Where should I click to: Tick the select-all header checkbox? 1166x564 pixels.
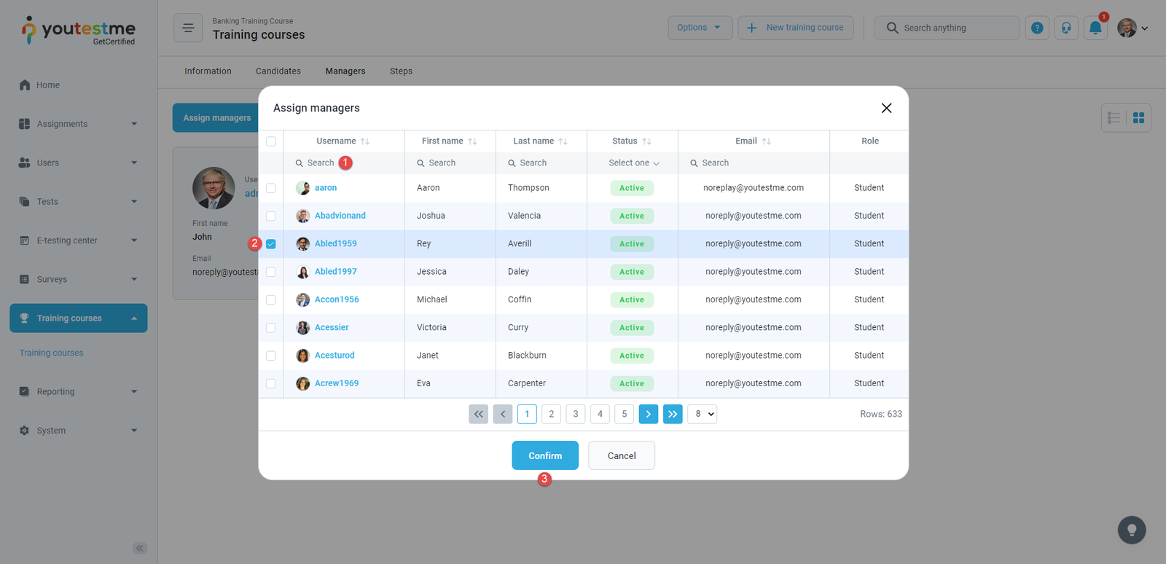[271, 141]
